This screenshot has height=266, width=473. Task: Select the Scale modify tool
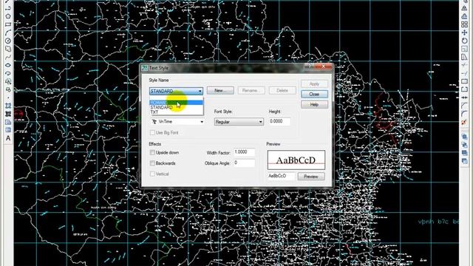click(x=465, y=49)
